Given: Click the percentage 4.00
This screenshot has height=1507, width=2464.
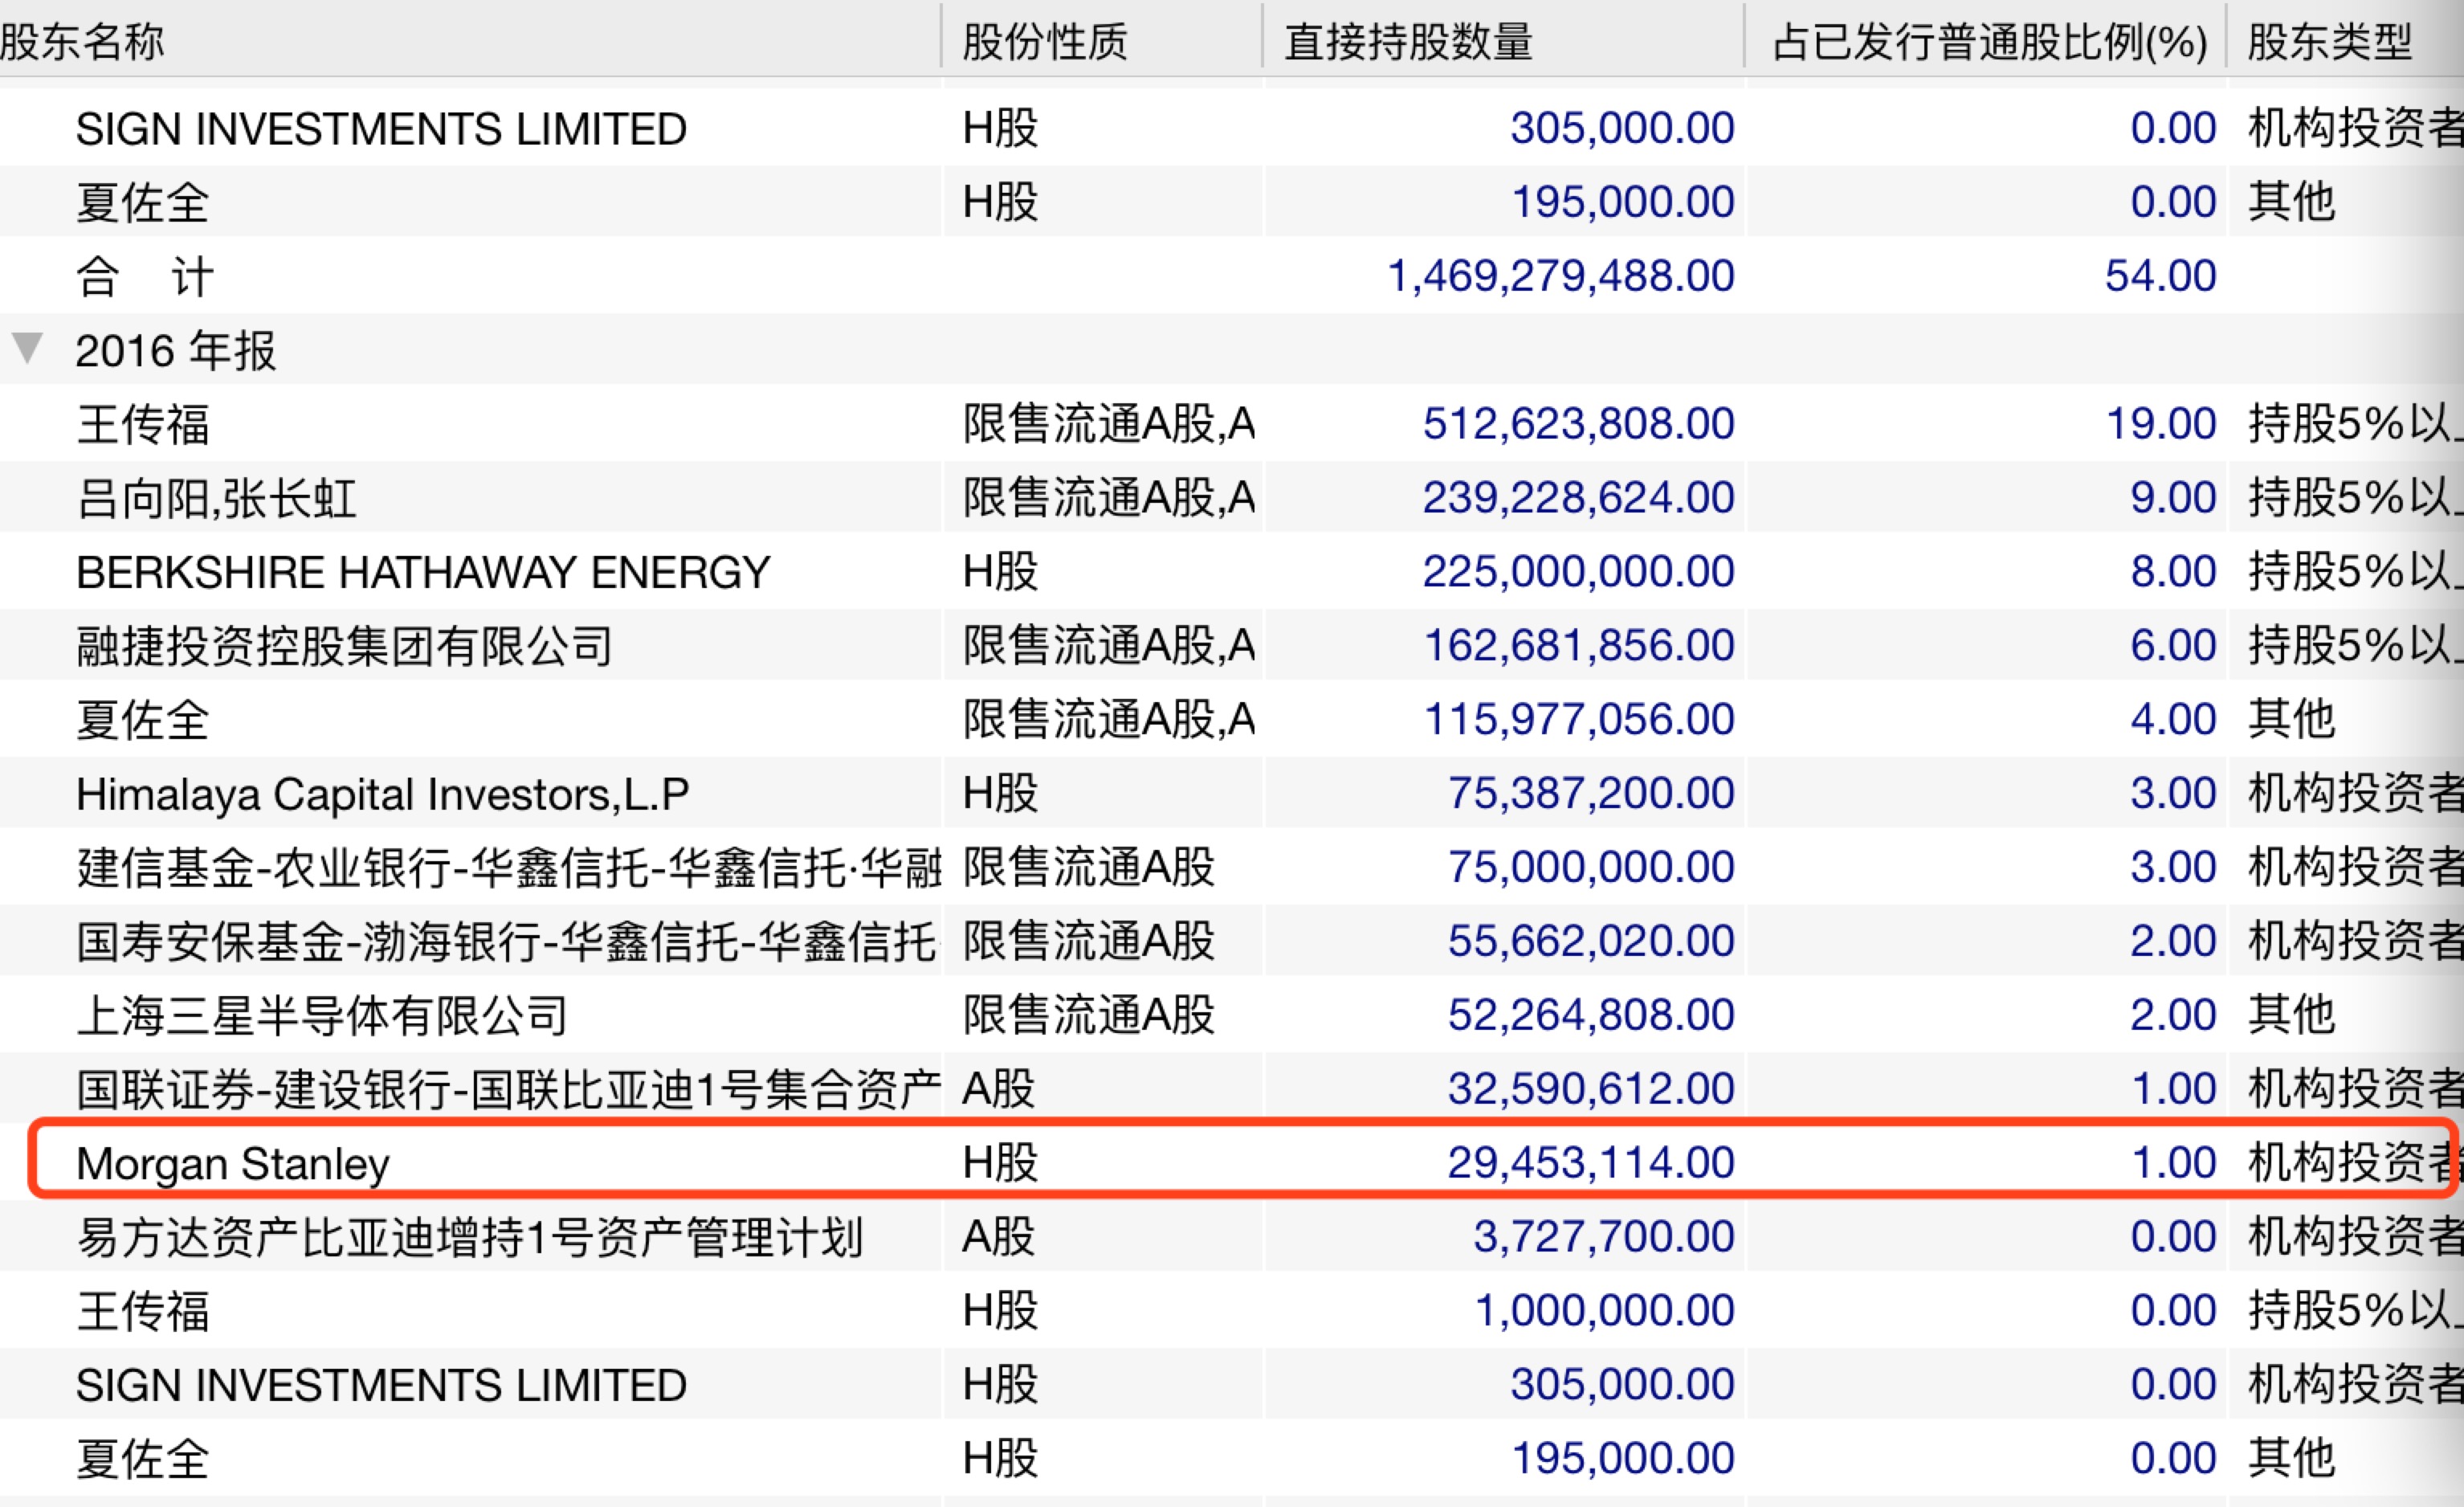Looking at the screenshot, I should tap(2173, 719).
